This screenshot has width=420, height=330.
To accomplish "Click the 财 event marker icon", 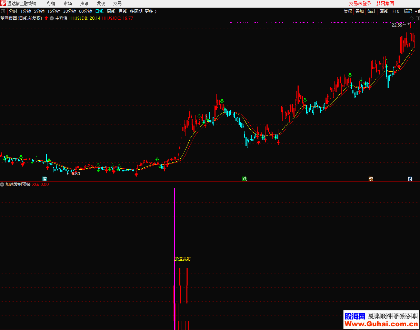I will tap(410, 179).
